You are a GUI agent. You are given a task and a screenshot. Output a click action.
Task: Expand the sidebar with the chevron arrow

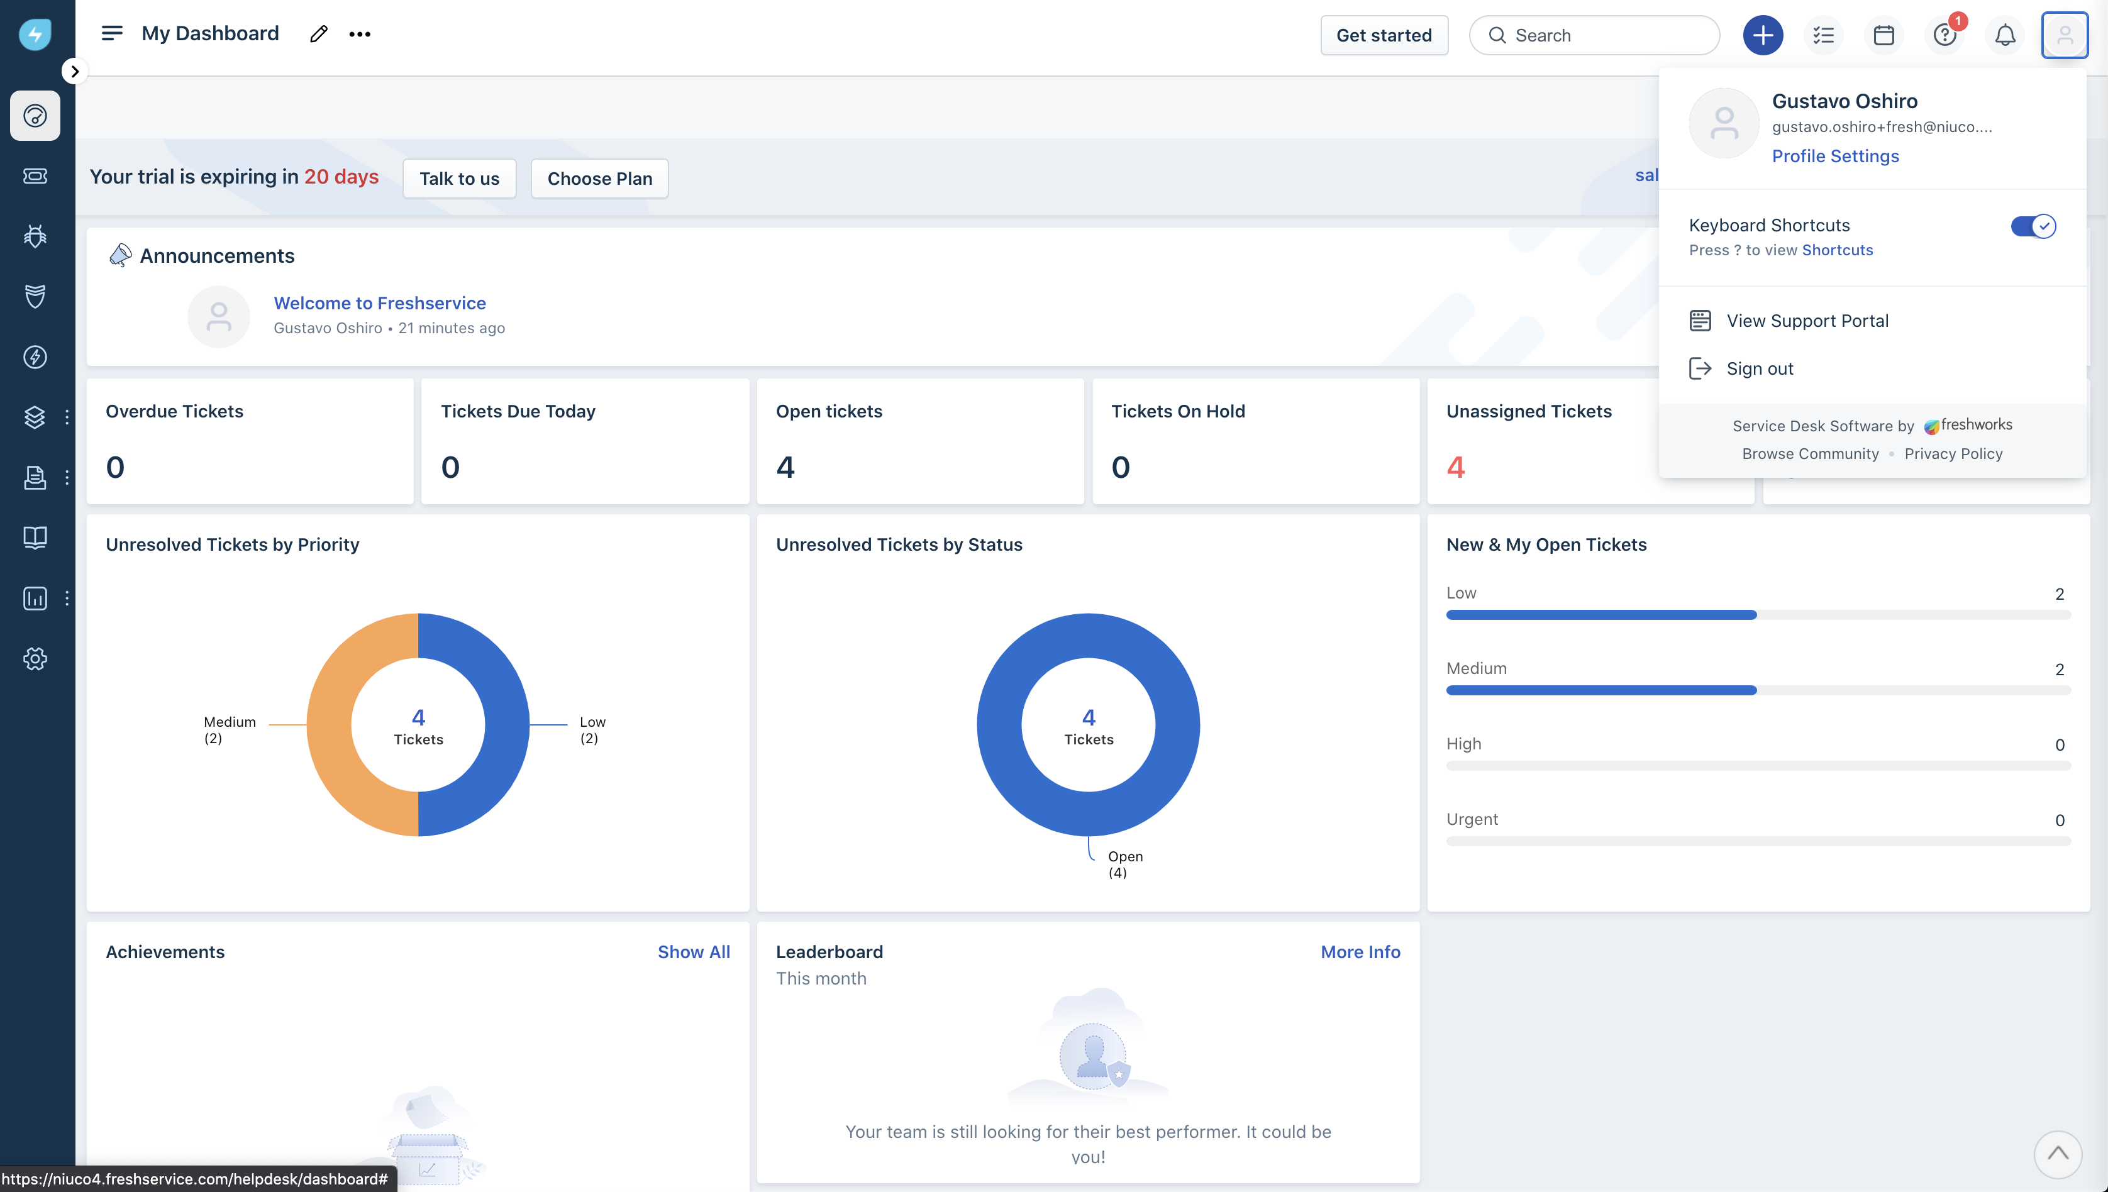(75, 71)
